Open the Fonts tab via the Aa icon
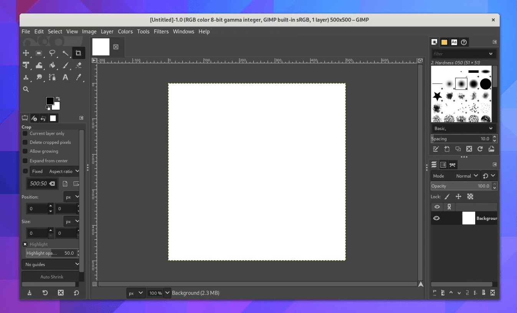The width and height of the screenshot is (517, 313). (x=454, y=42)
